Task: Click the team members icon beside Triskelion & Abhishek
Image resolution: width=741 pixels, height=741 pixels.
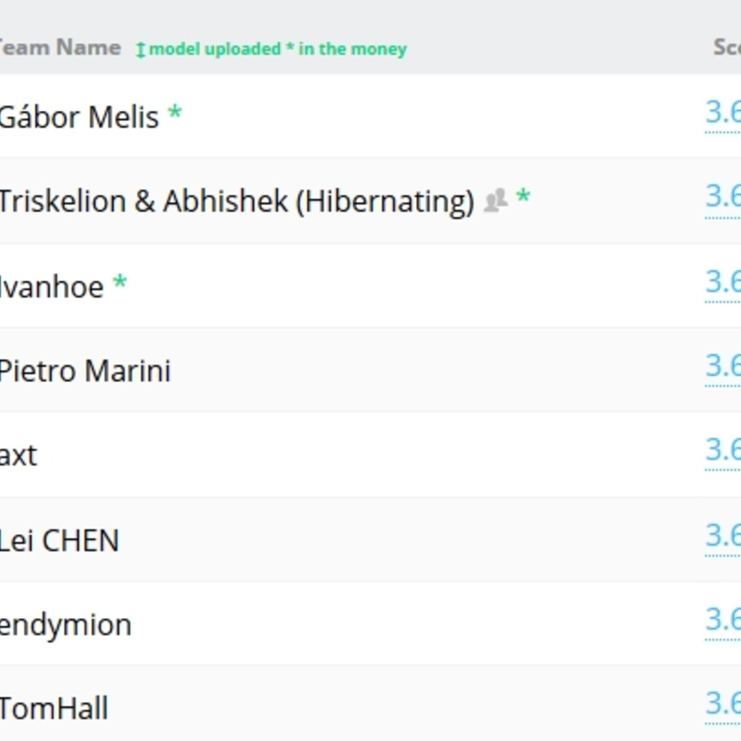Action: [495, 201]
